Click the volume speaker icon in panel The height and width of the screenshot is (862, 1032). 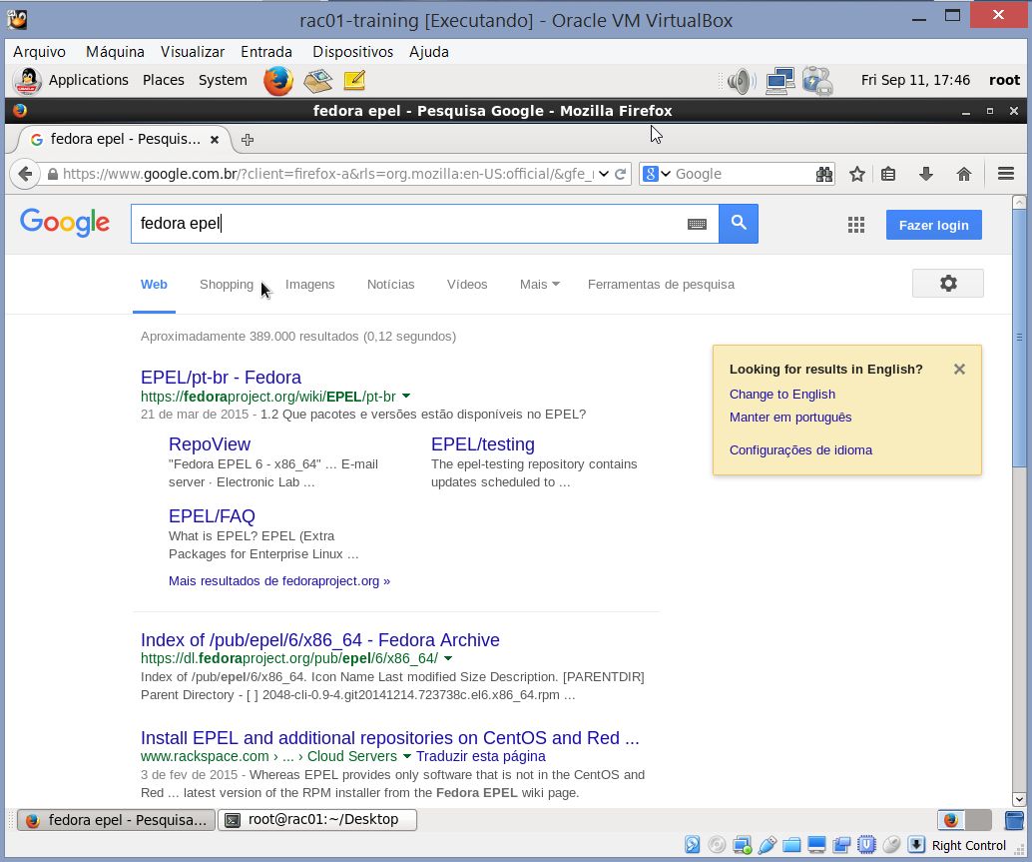[742, 81]
